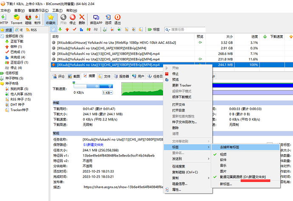Open the 1 KB download limit dropdown
Screen dimensions: 293x201
tap(107, 92)
